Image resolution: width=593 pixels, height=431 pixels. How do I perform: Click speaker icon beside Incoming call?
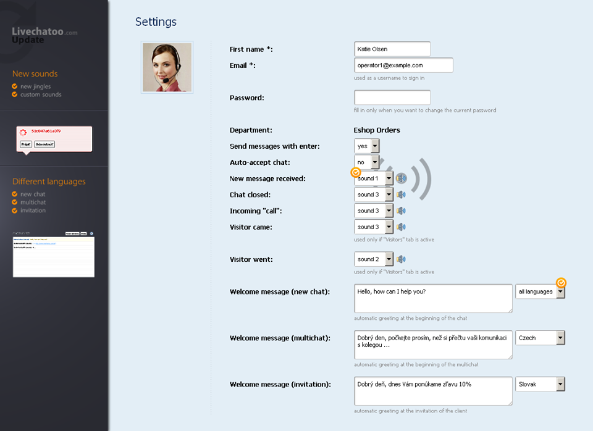coord(401,211)
